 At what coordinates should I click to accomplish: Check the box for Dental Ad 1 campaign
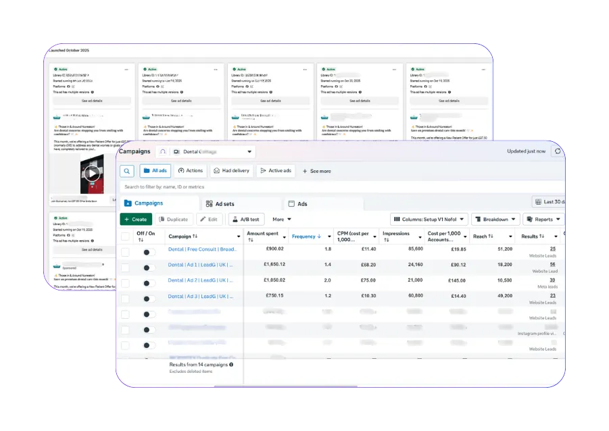coord(125,268)
